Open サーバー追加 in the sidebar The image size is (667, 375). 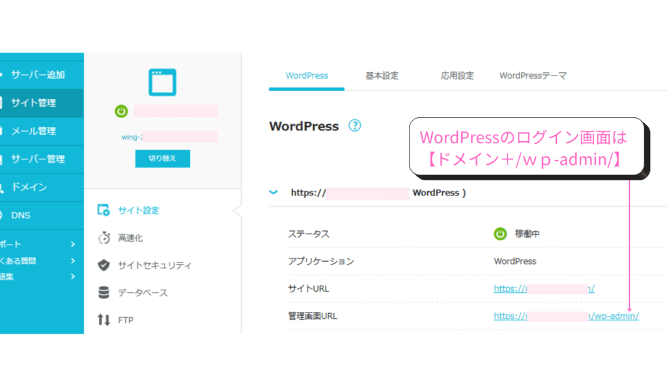(38, 75)
